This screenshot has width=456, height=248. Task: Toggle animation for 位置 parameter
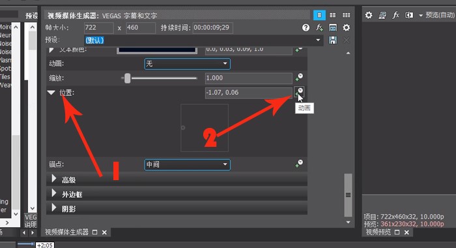click(x=299, y=92)
